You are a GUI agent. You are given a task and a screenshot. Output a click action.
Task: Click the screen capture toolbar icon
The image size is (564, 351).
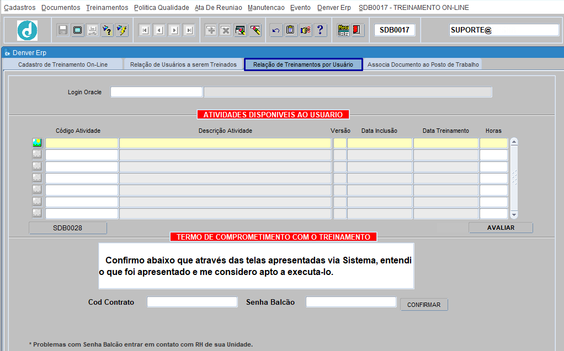(78, 30)
